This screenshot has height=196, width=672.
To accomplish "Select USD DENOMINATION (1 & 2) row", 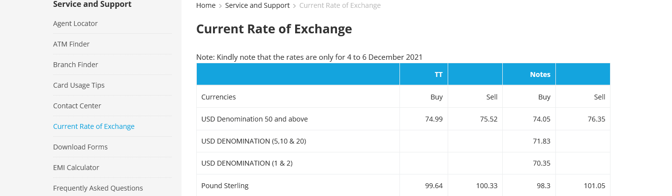I will [x=247, y=163].
